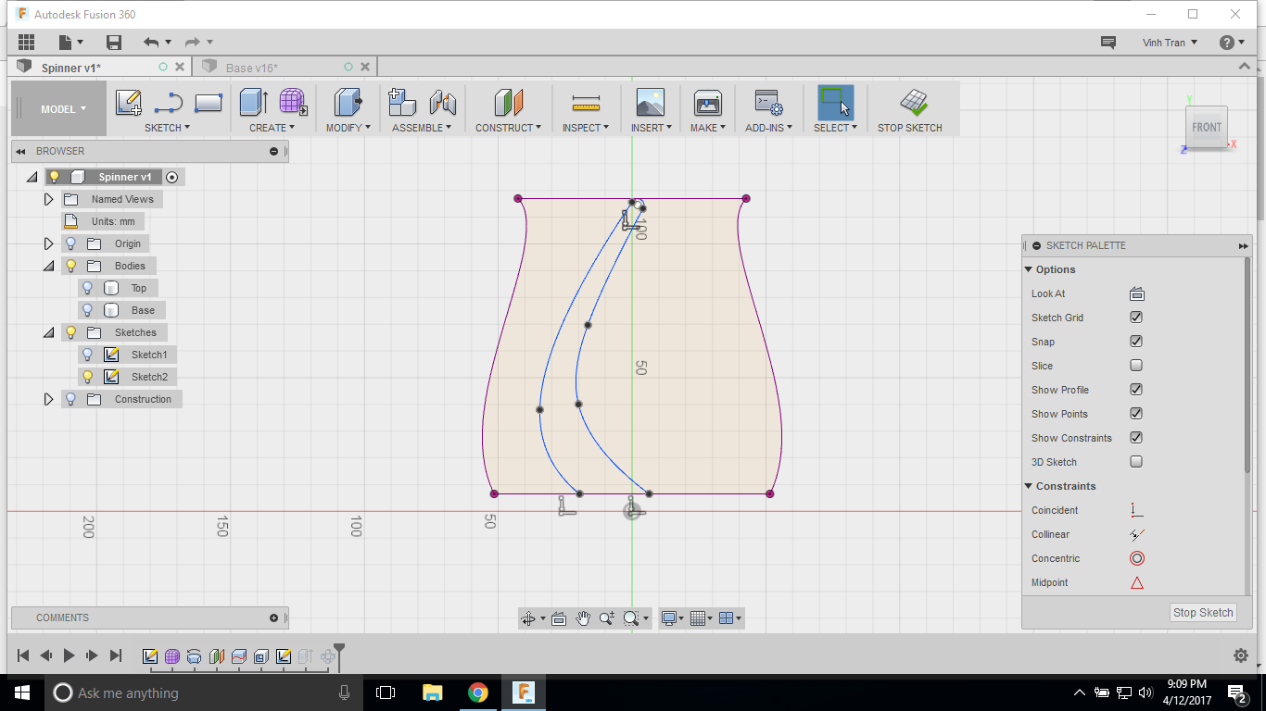Image resolution: width=1266 pixels, height=711 pixels.
Task: Toggle visibility bulb of Sketch1
Action: tap(88, 355)
